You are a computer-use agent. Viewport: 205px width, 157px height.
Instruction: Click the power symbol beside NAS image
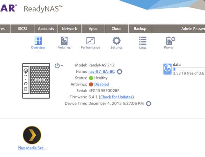[x=57, y=65]
